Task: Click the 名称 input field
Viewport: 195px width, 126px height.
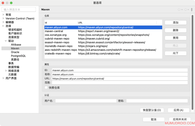Action: point(120,75)
